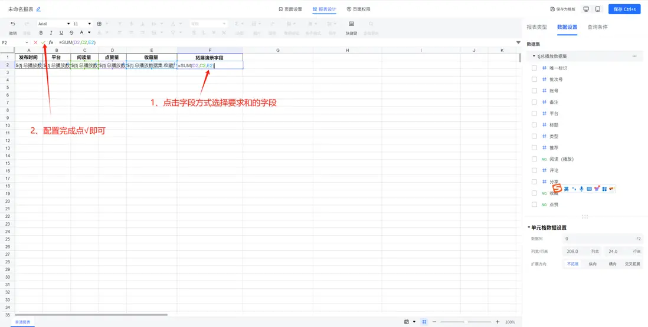Open the 页面权限 tab

[358, 9]
